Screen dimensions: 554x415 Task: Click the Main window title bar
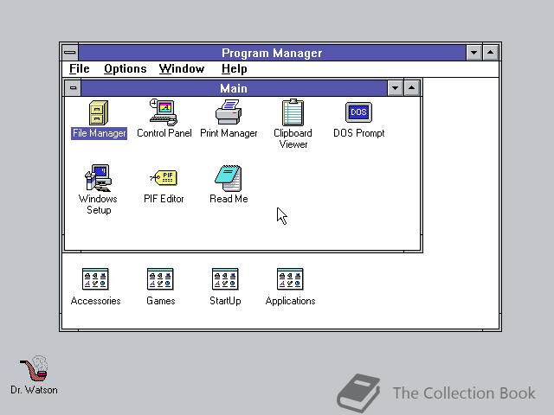pos(234,88)
